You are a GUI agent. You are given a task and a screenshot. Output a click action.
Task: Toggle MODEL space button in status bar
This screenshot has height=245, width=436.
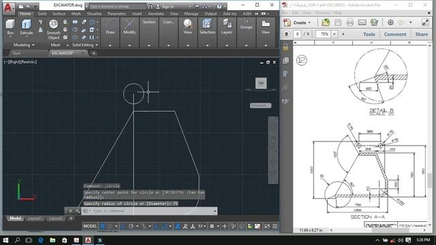pyautogui.click(x=90, y=227)
